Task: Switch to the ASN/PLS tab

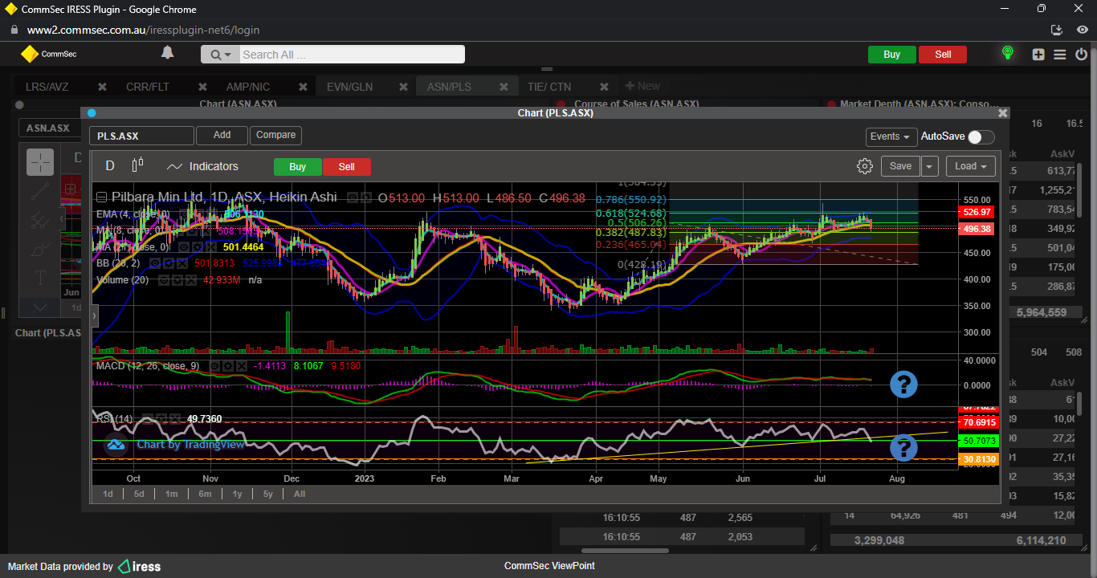Action: (x=449, y=87)
